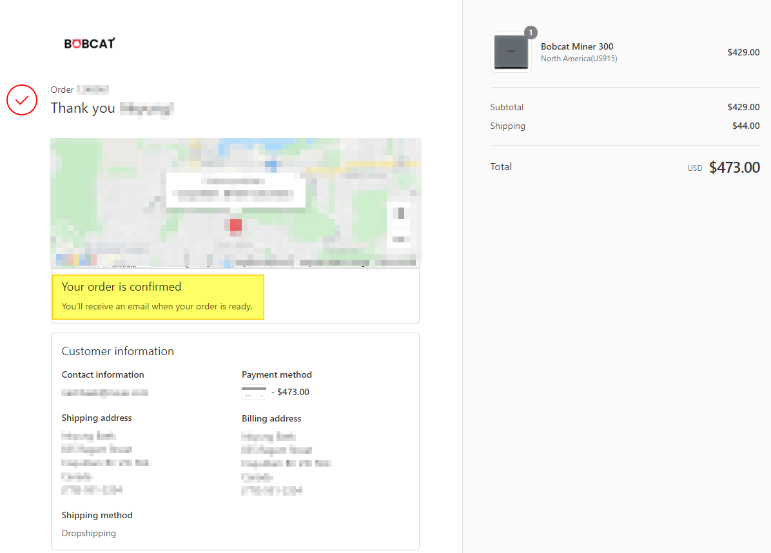This screenshot has height=553, width=771.
Task: Click the $473.00 total amount
Action: (734, 168)
